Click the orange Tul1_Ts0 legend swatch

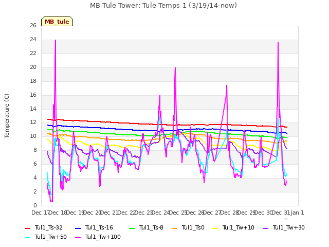174,228
